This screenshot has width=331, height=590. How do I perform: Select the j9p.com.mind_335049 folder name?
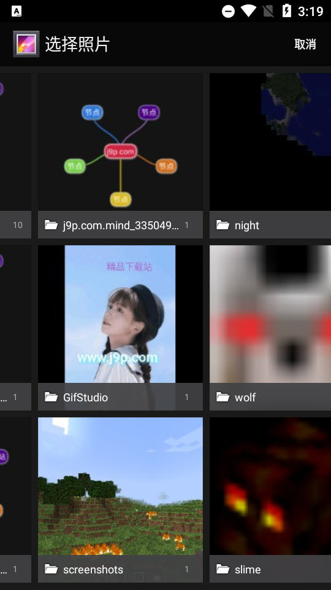(x=121, y=226)
